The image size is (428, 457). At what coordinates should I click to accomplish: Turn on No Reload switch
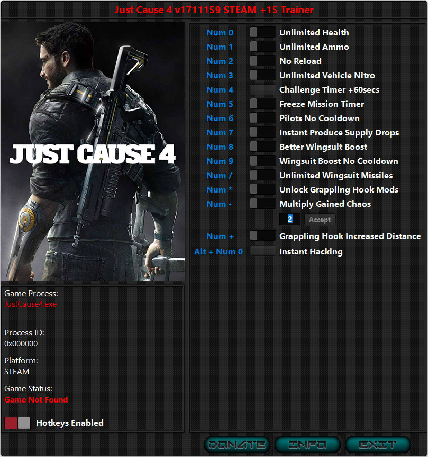click(x=263, y=61)
